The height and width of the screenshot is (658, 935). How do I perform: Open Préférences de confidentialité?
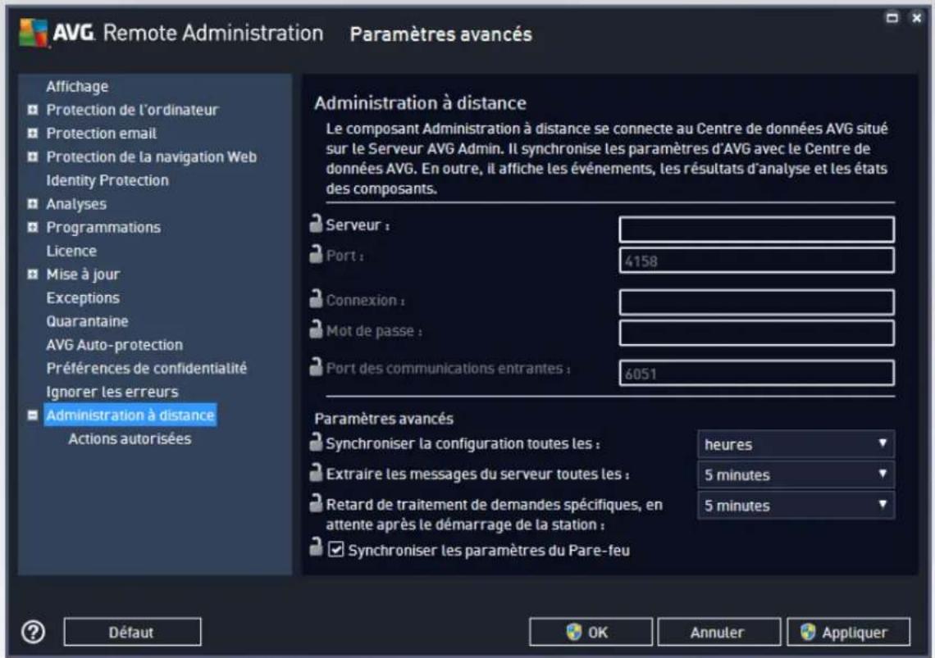[147, 369]
